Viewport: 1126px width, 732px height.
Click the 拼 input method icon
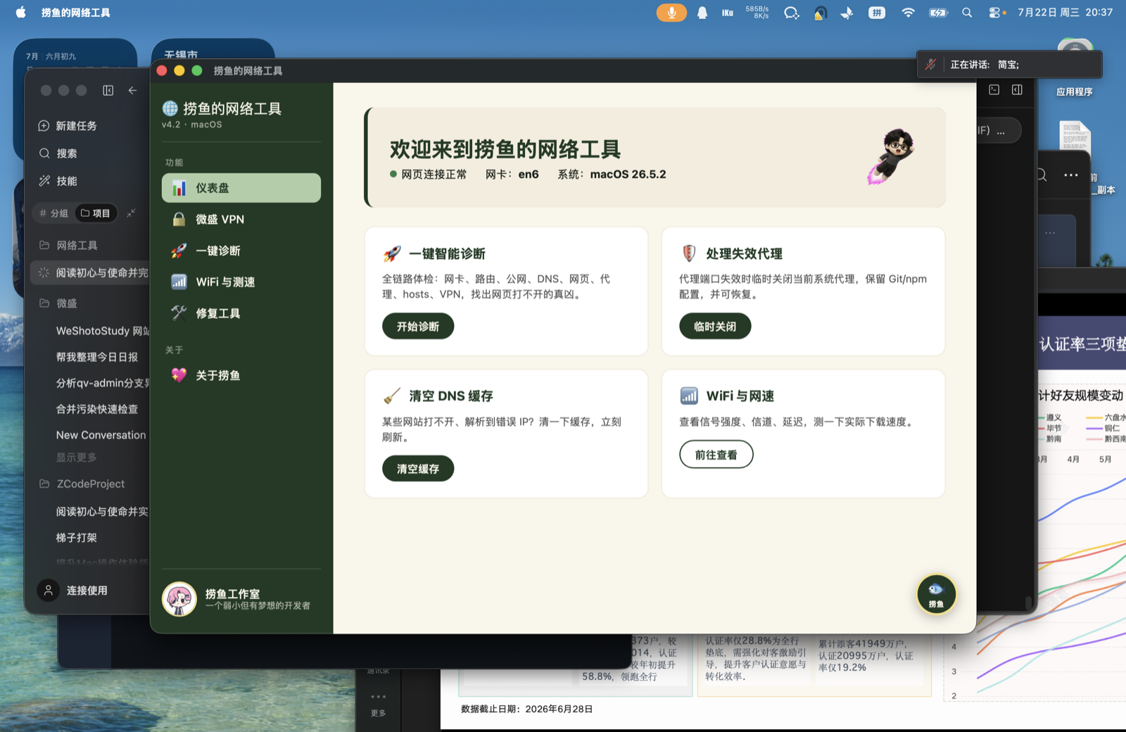[877, 13]
